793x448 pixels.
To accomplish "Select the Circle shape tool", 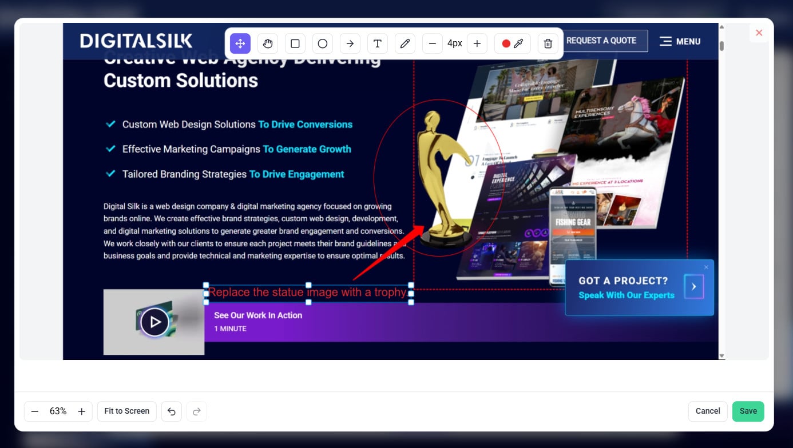I will (x=323, y=43).
